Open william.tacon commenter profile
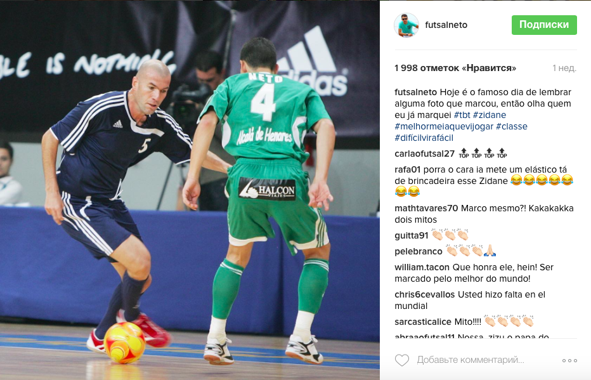 coord(422,267)
